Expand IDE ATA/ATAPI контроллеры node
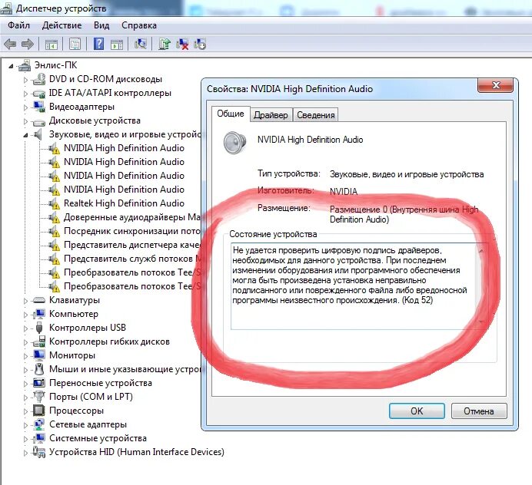This screenshot has width=532, height=485. click(25, 94)
